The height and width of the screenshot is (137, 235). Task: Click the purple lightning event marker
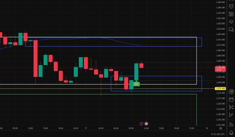click(x=141, y=124)
